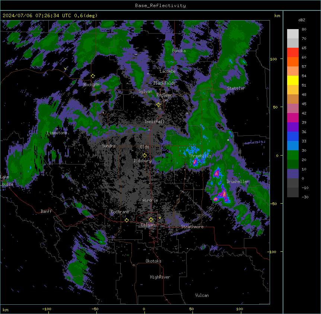Click the yellow V marker east of Calgary diamond
The width and height of the screenshot is (321, 314).
click(160, 218)
